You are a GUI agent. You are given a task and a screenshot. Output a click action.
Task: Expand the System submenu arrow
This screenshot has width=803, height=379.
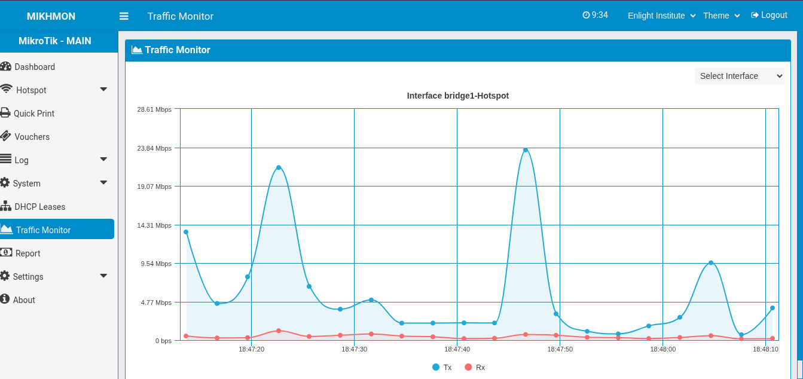point(103,183)
